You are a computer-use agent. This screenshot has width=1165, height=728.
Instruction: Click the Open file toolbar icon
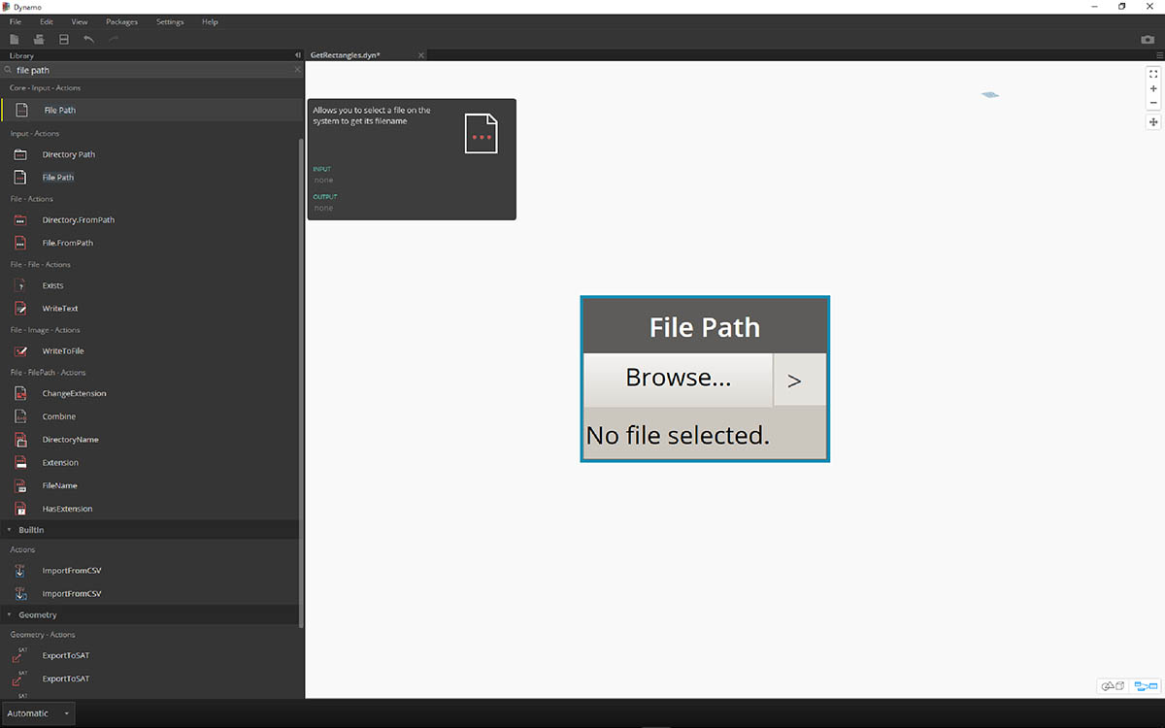[x=39, y=40]
